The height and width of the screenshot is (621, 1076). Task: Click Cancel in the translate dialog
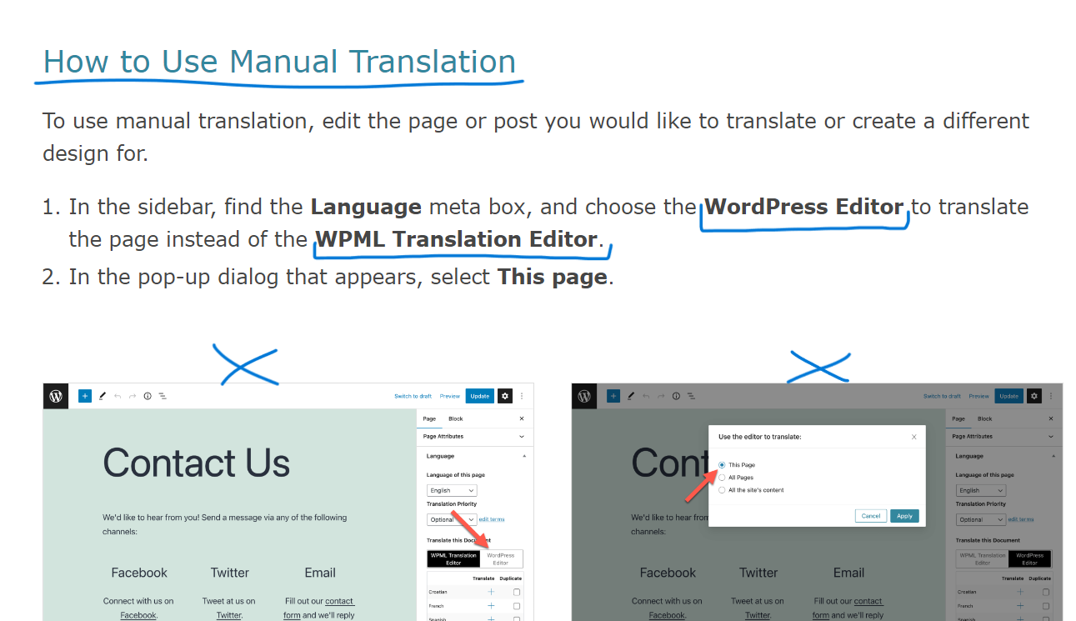coord(871,516)
